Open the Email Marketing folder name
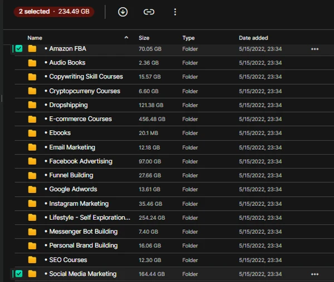 point(72,147)
